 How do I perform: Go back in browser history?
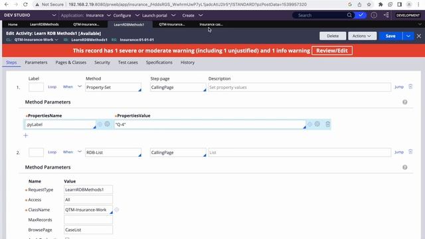(7, 5)
